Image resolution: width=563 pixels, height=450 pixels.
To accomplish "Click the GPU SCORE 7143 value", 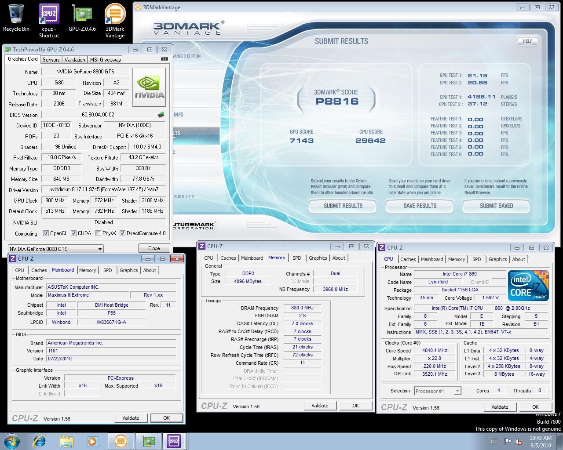I will click(302, 141).
